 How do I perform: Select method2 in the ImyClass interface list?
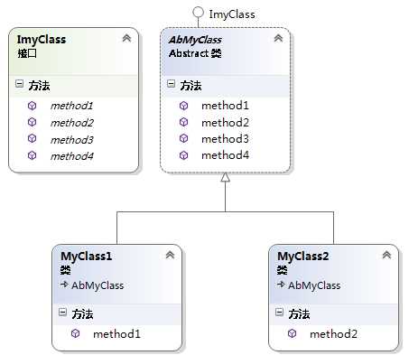pos(72,123)
